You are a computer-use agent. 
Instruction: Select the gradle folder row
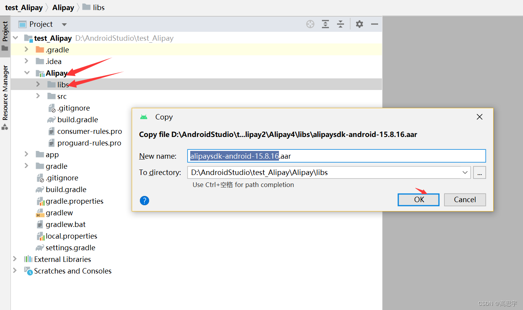pyautogui.click(x=196, y=166)
